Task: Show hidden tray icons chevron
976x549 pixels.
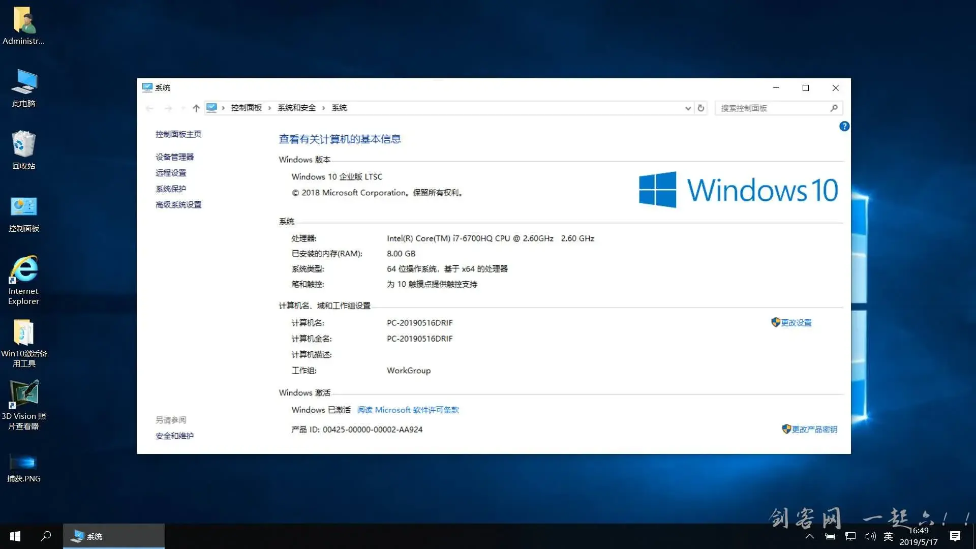Action: [x=810, y=536]
